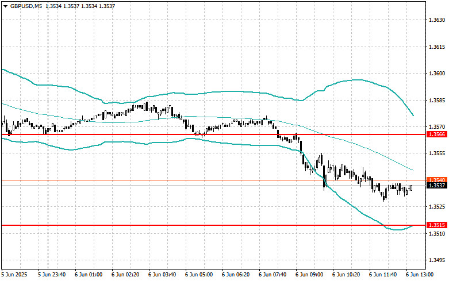Click the 1.3525 price scale value
The image size is (449, 281).
437,207
